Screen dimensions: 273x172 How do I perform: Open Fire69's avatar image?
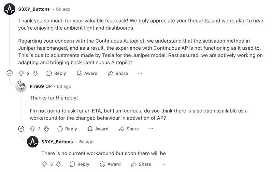[21, 87]
